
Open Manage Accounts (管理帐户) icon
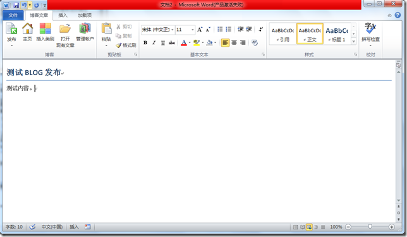tap(85, 29)
